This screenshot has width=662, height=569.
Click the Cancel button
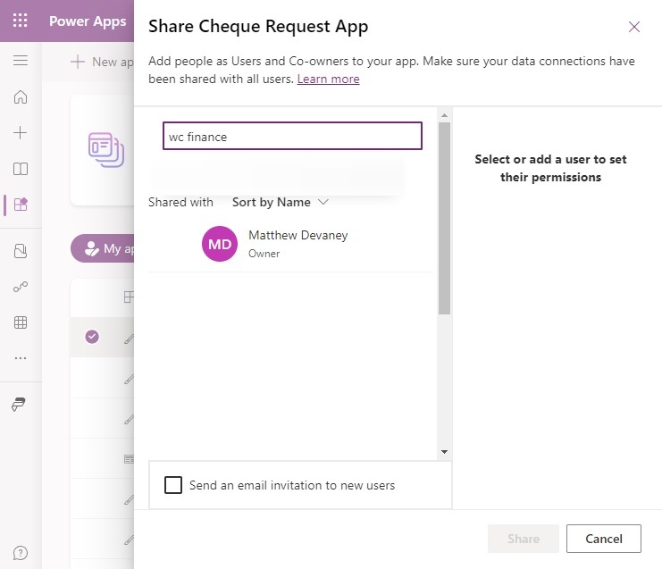(604, 539)
